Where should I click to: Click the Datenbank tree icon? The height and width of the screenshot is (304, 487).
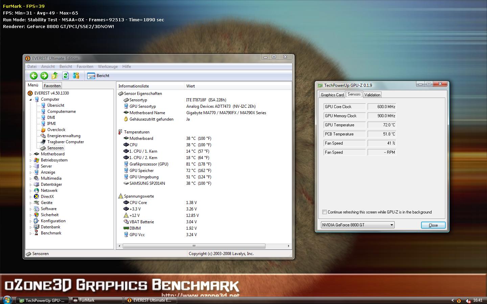(37, 227)
